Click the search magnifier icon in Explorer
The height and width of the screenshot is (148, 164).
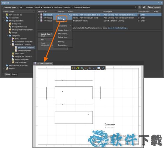pyautogui.click(x=135, y=7)
